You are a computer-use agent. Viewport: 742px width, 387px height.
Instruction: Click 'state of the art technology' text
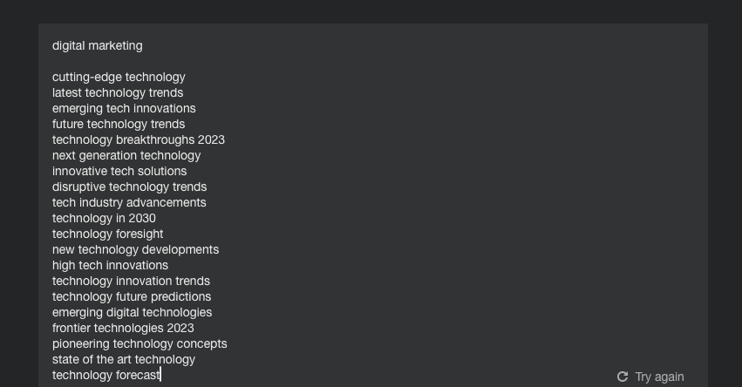click(124, 359)
